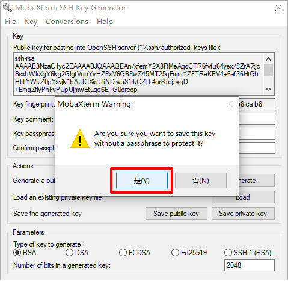Viewport: 288px width, 281px height.
Task: Click the public key scrollbar down arrow
Action: coord(268,89)
